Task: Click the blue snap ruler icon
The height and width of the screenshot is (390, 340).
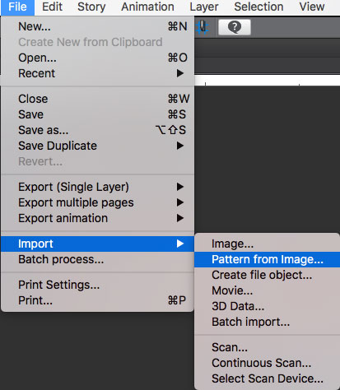Action: click(x=203, y=27)
